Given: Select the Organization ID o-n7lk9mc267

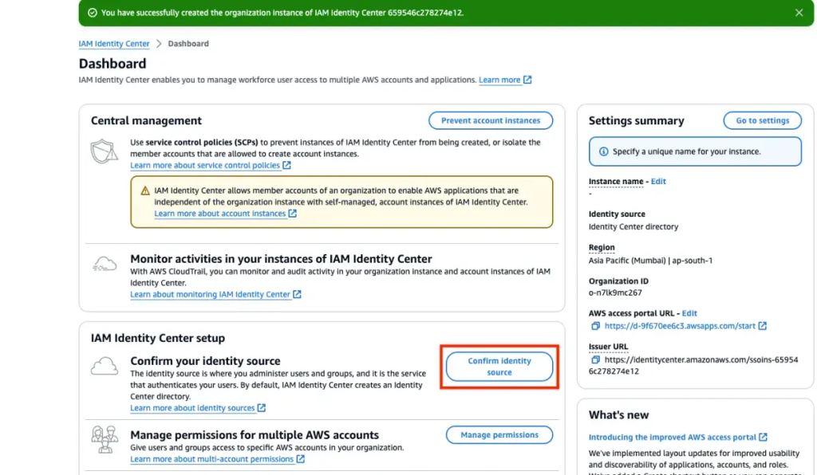Looking at the screenshot, I should pyautogui.click(x=615, y=292).
